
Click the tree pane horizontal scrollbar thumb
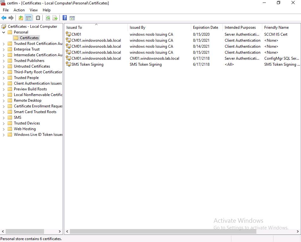point(25,231)
